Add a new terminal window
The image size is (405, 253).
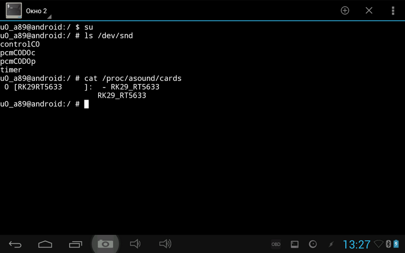[345, 11]
